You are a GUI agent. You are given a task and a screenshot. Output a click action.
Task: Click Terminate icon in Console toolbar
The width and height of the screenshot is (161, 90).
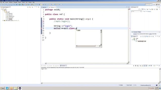(x=134, y=66)
